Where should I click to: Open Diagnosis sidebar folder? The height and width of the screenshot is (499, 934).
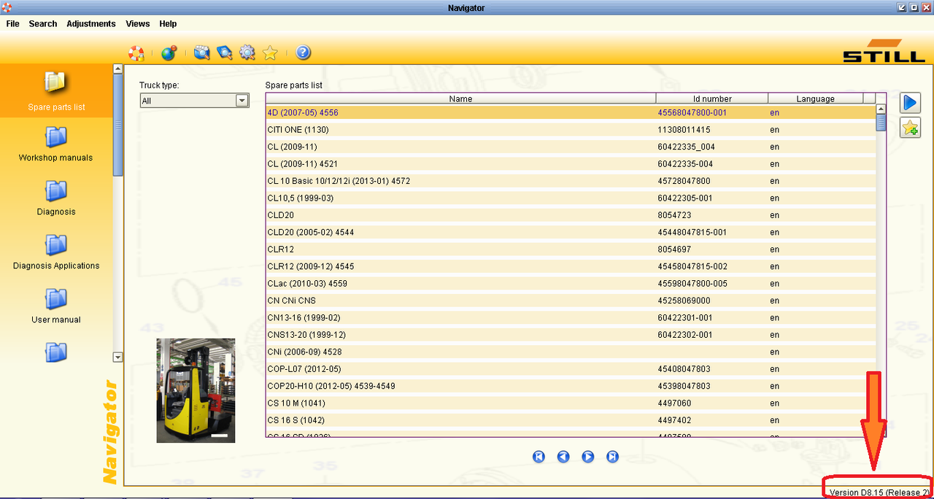(56, 198)
